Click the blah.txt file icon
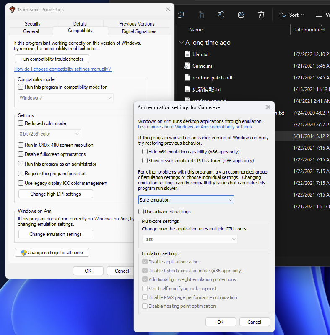 coord(187,54)
